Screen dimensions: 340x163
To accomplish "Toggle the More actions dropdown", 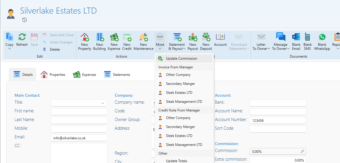I will click(160, 42).
